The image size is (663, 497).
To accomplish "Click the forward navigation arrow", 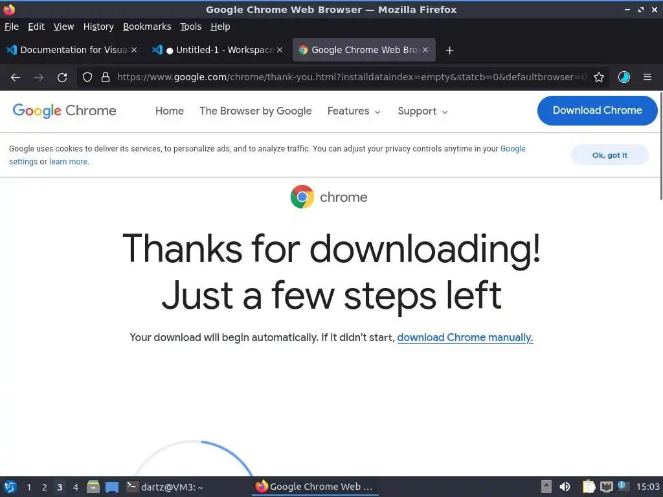I will tap(39, 78).
